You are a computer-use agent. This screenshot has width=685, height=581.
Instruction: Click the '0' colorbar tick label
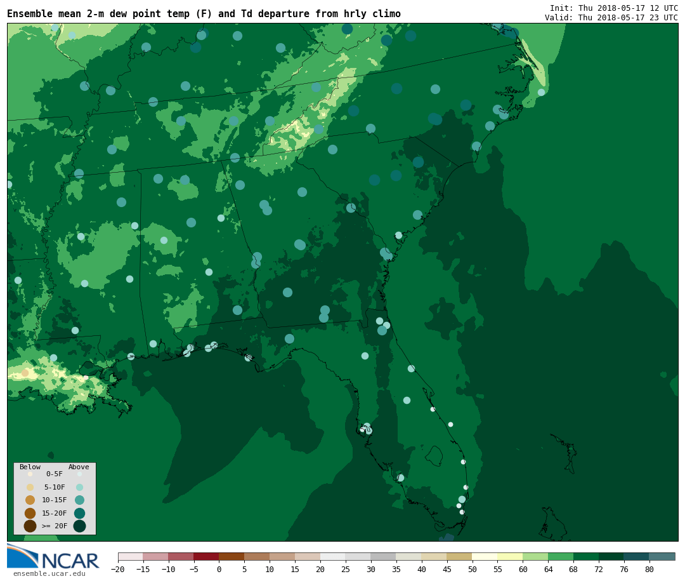coord(219,569)
